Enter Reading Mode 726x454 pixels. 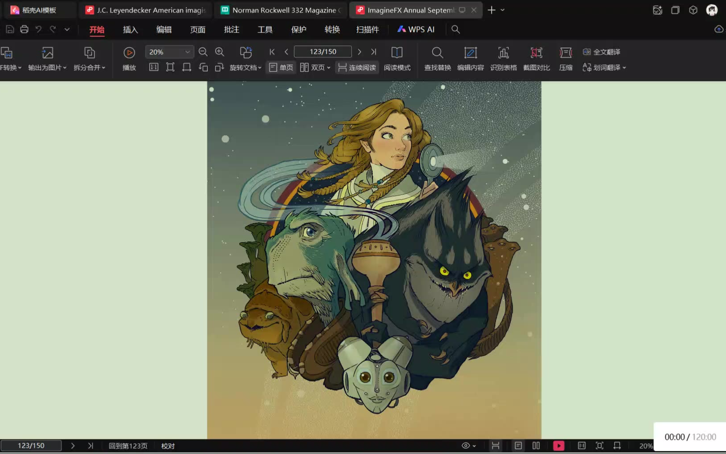(397, 58)
